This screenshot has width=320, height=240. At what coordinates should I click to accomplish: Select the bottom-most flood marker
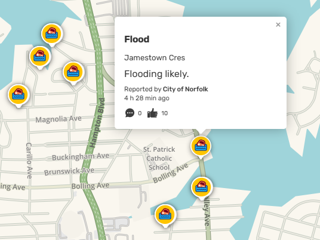tap(165, 216)
